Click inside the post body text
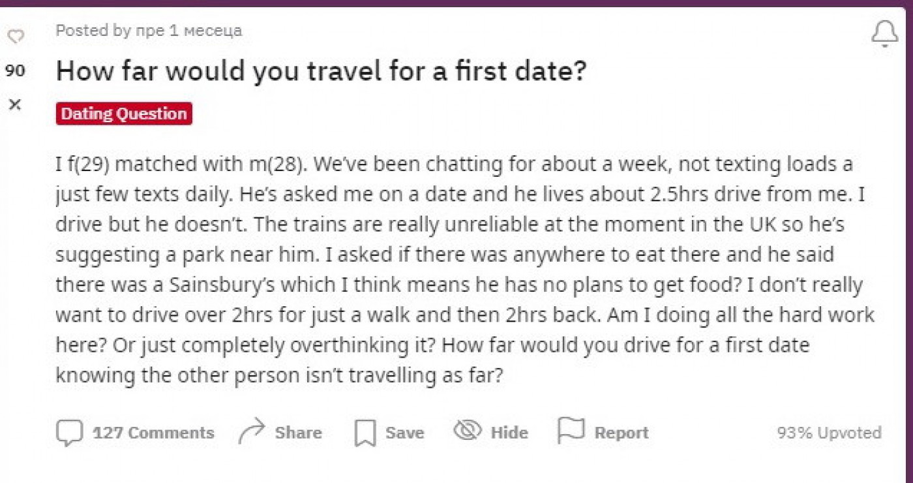This screenshot has width=913, height=483. pos(456,269)
